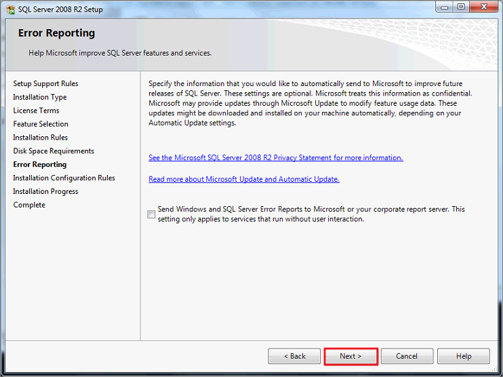
Task: Close the Setup window
Action: tap(484, 7)
